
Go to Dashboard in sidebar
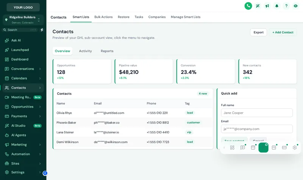click(x=23, y=59)
